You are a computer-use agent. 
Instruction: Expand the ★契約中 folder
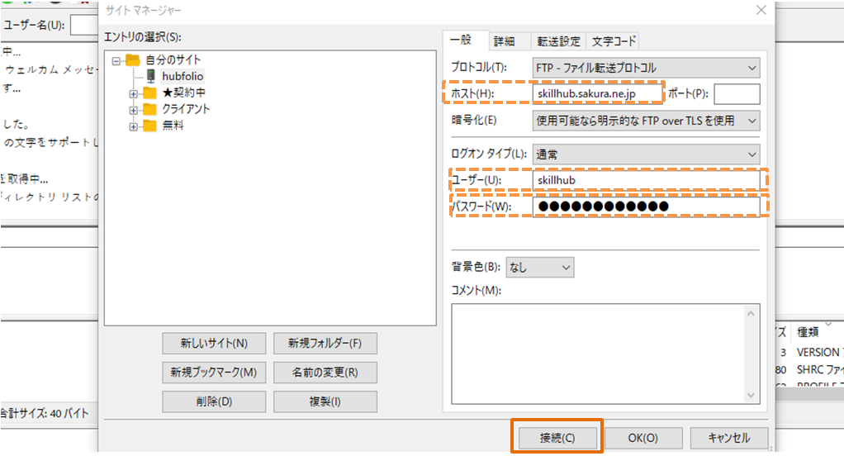[133, 93]
